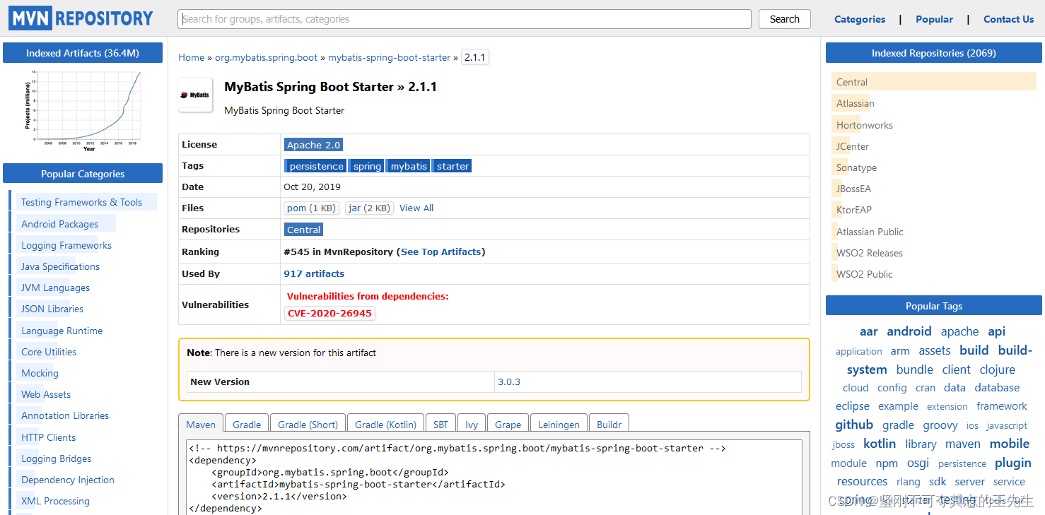Viewport: 1045px width, 515px height.
Task: Download the jar (2 KB) file
Action: 369,208
